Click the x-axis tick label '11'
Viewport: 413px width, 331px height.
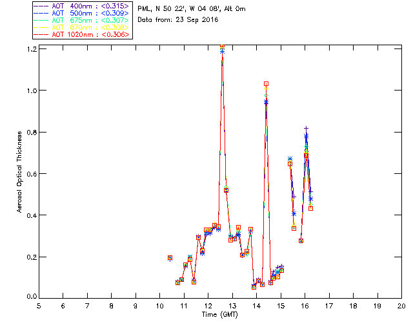click(x=184, y=306)
